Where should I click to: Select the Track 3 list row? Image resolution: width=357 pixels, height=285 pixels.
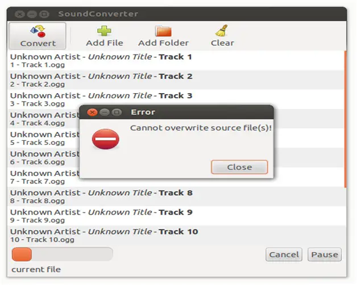coord(176,99)
